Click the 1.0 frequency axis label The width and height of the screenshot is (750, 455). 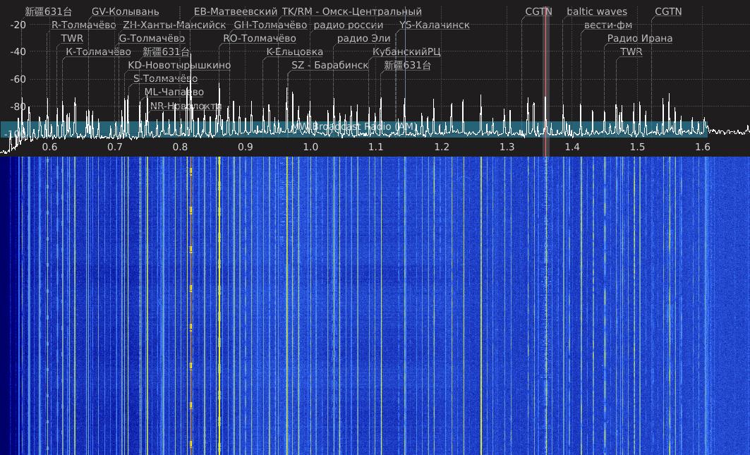coord(311,147)
